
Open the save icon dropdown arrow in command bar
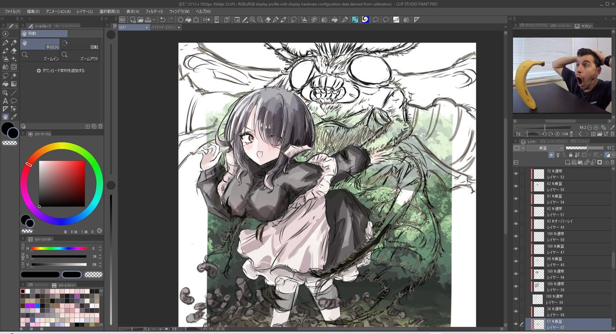154,20
